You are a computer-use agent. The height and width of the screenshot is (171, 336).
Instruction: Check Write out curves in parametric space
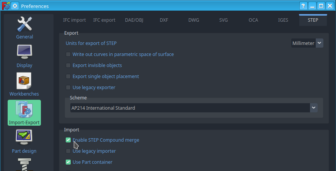pyautogui.click(x=68, y=54)
